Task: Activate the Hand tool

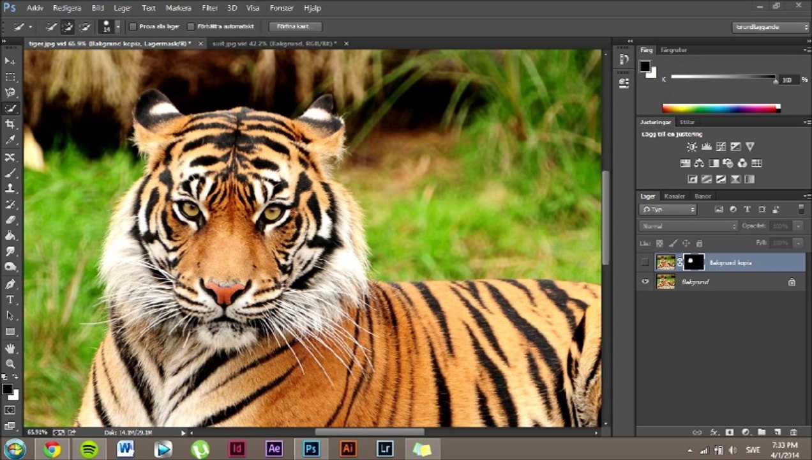Action: tap(10, 348)
